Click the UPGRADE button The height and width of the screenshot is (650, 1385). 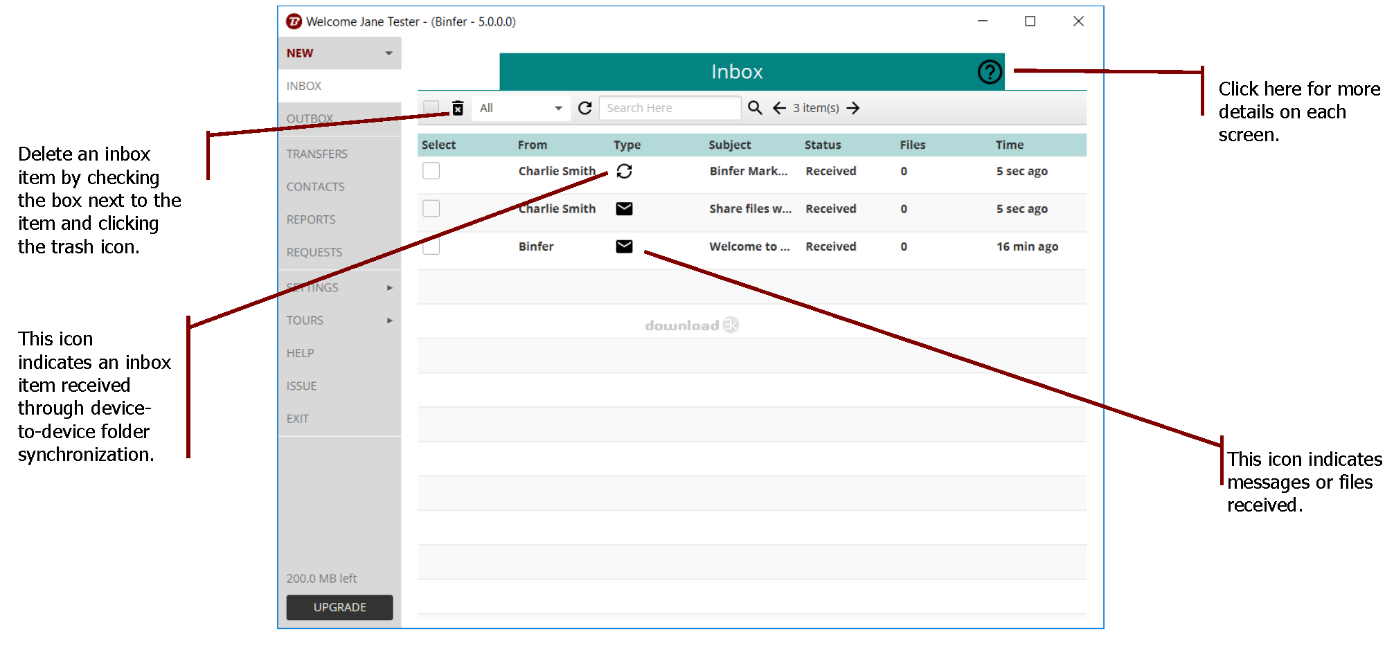[339, 607]
